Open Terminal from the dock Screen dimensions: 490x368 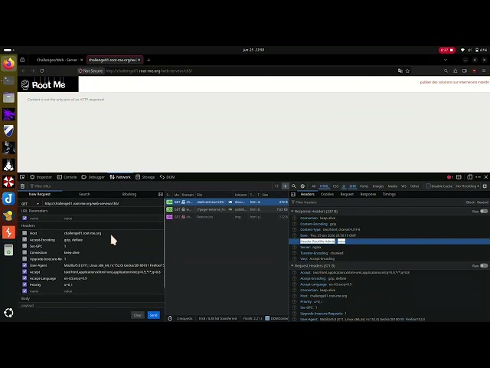coord(8,80)
